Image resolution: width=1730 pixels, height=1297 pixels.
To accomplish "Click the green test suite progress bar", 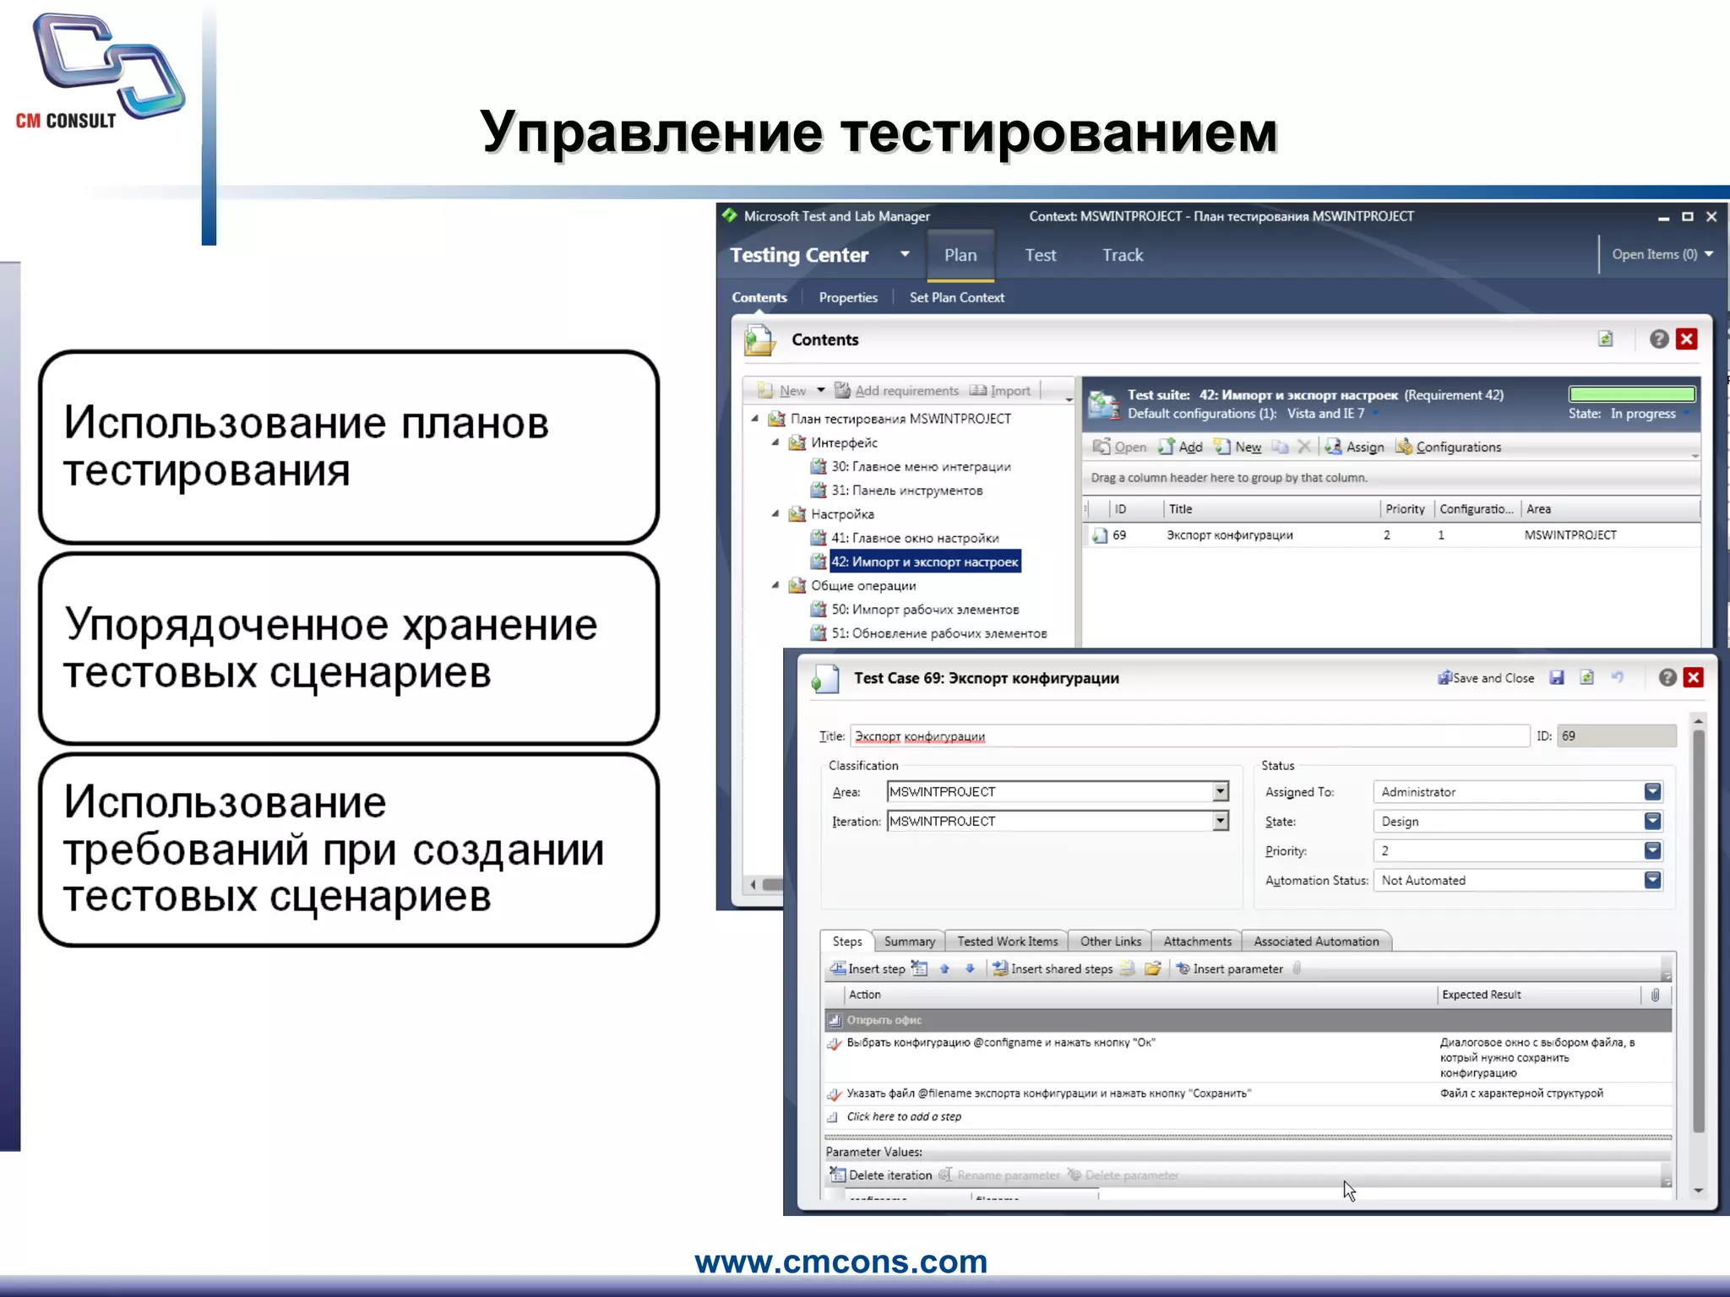I will (x=1632, y=394).
